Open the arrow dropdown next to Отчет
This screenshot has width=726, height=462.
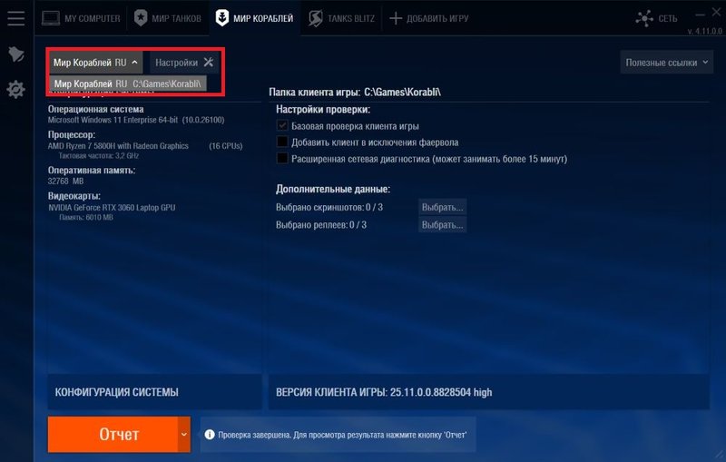click(x=184, y=435)
